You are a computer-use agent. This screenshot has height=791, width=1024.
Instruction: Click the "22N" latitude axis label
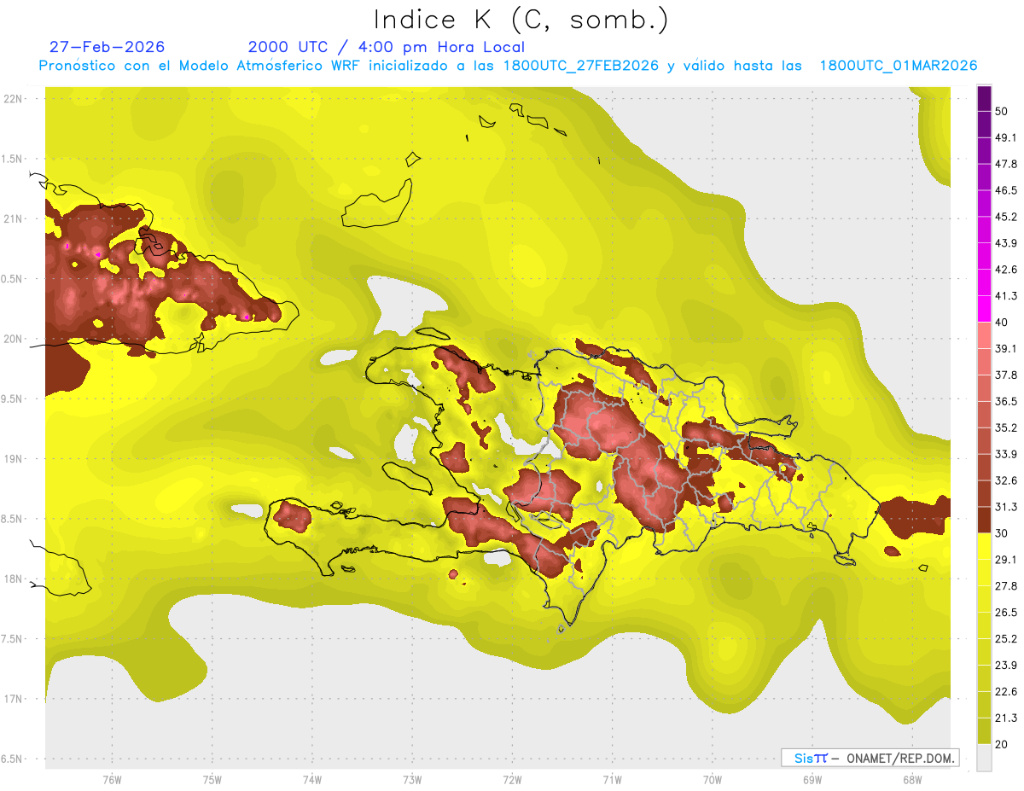14,99
